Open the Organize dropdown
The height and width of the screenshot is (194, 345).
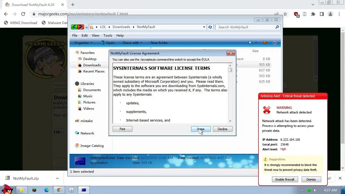click(83, 43)
